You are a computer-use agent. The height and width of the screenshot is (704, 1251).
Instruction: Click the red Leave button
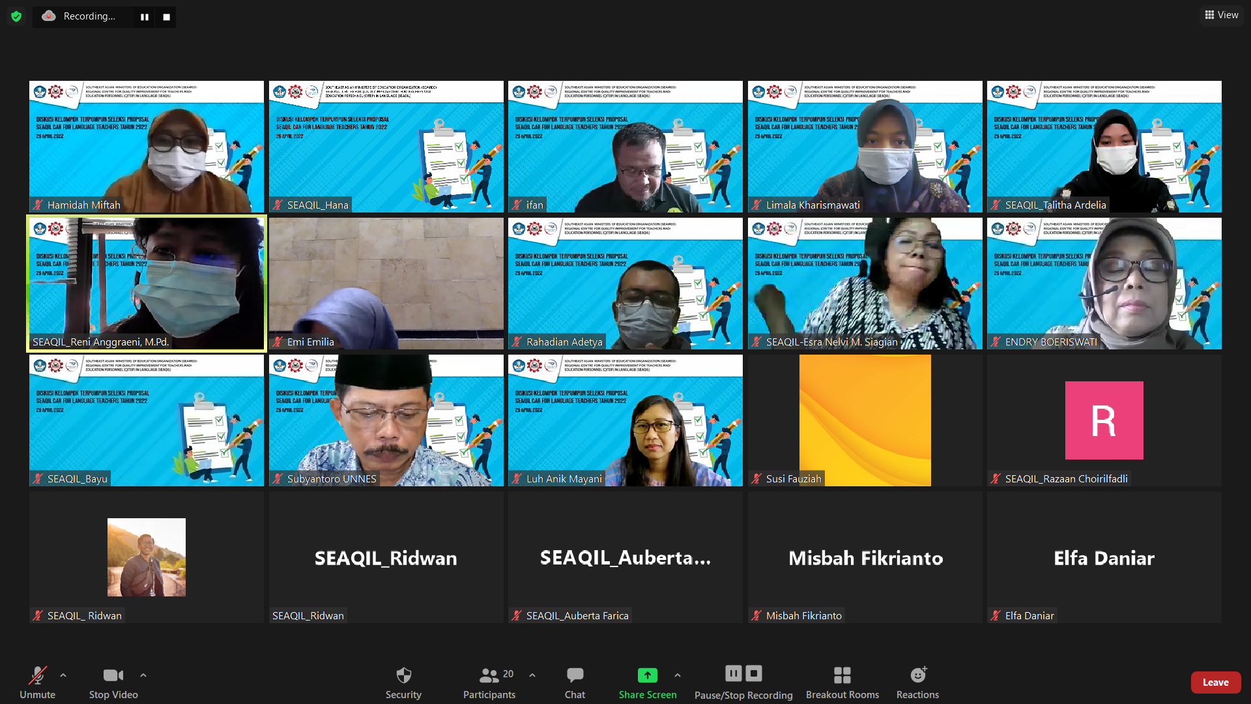click(1215, 682)
